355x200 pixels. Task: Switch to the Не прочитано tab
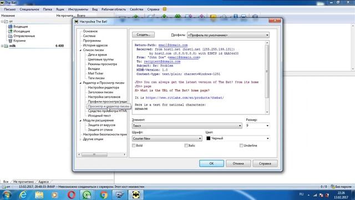[23, 182]
